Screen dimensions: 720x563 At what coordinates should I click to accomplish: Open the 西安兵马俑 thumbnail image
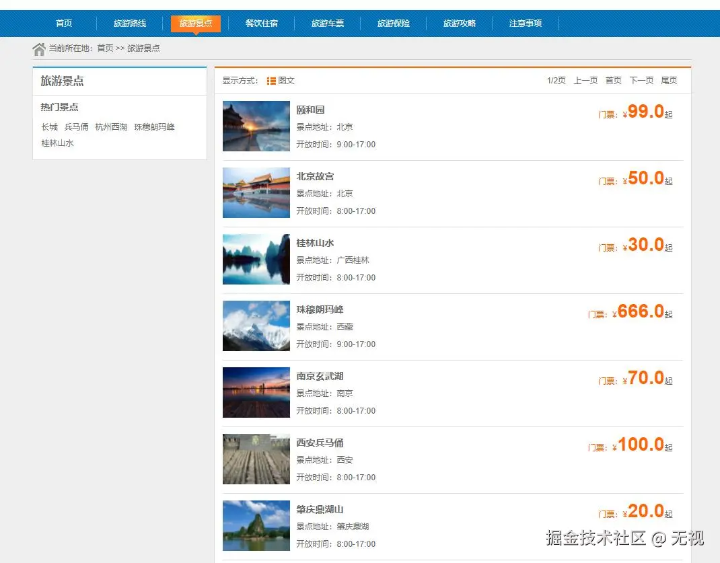pyautogui.click(x=256, y=459)
